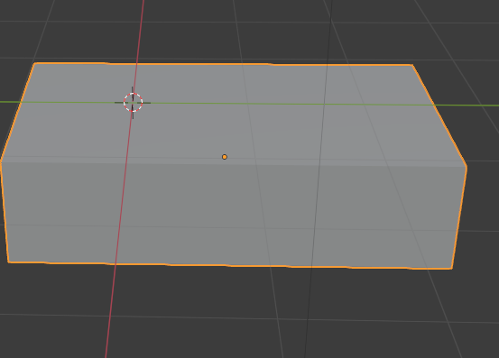Click the bottom-right front corner of the box
The height and width of the screenshot is (358, 499).
click(x=451, y=269)
